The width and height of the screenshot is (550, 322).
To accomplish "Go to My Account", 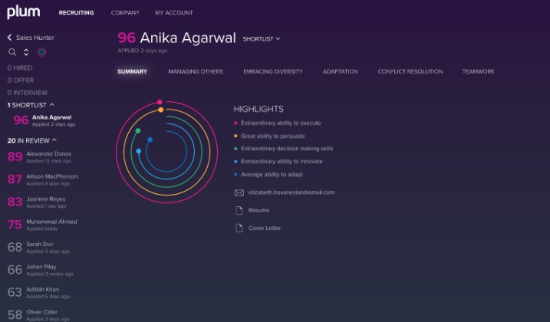I will (174, 13).
